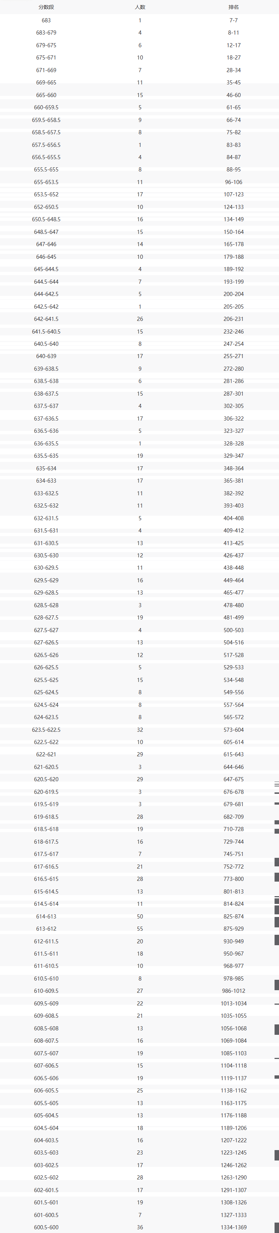Click the 排名 column header
The height and width of the screenshot is (1233, 279).
pyautogui.click(x=234, y=7)
